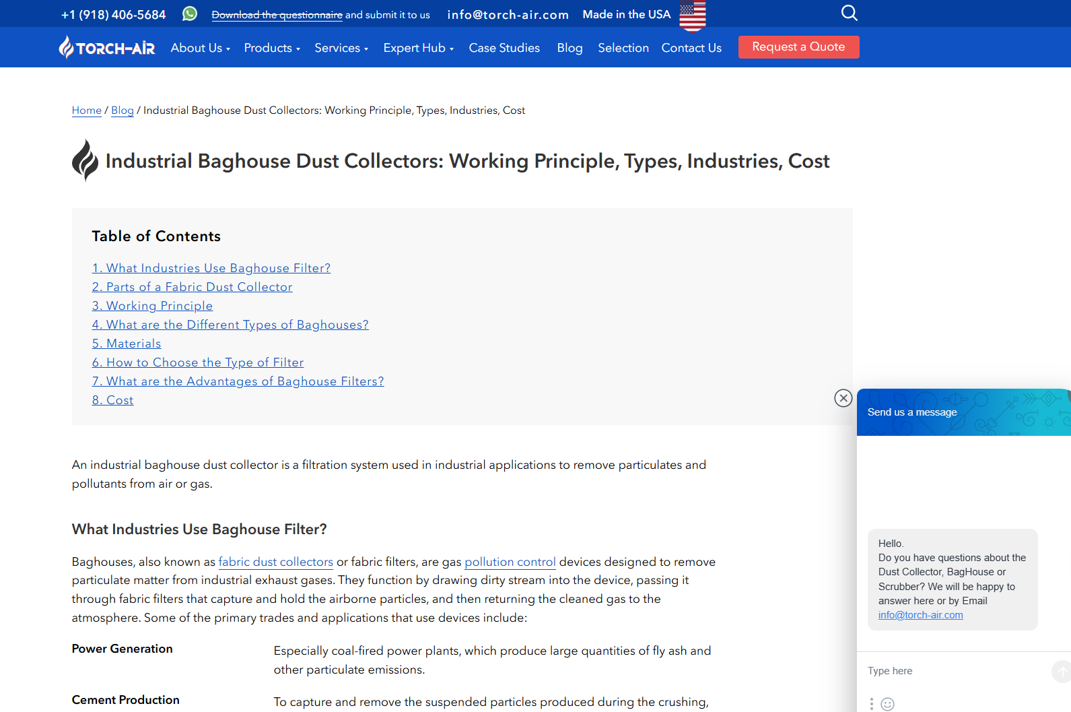Open the emoji picker in chat
1071x712 pixels.
888,704
